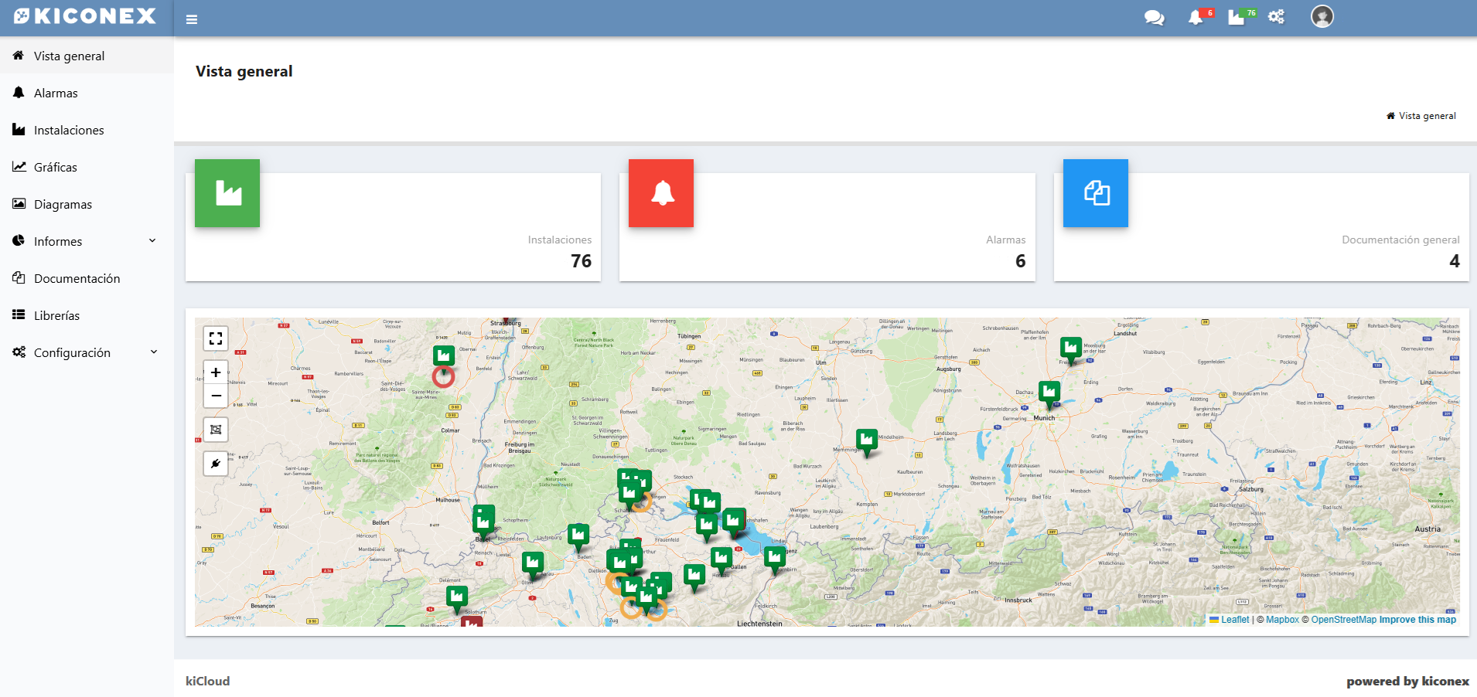The width and height of the screenshot is (1477, 697).
Task: Open alarm notifications bell in header
Action: click(x=1196, y=18)
